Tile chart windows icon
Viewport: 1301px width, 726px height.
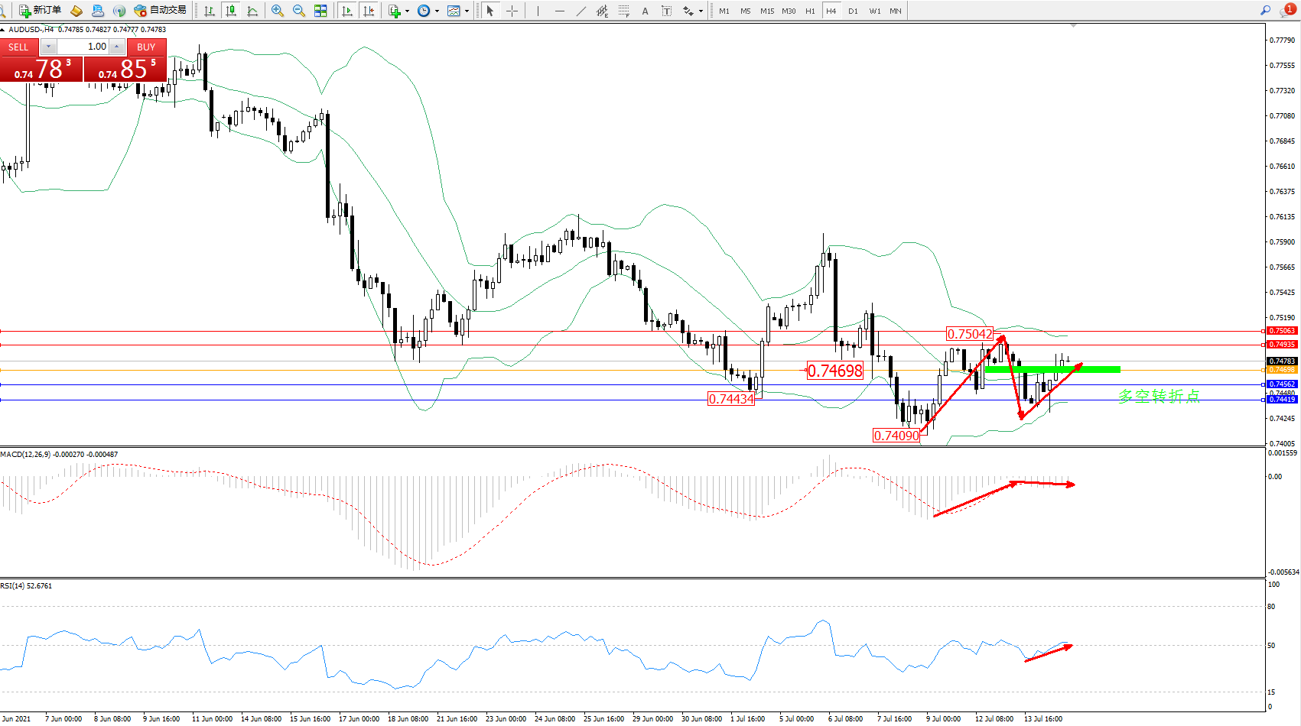320,11
